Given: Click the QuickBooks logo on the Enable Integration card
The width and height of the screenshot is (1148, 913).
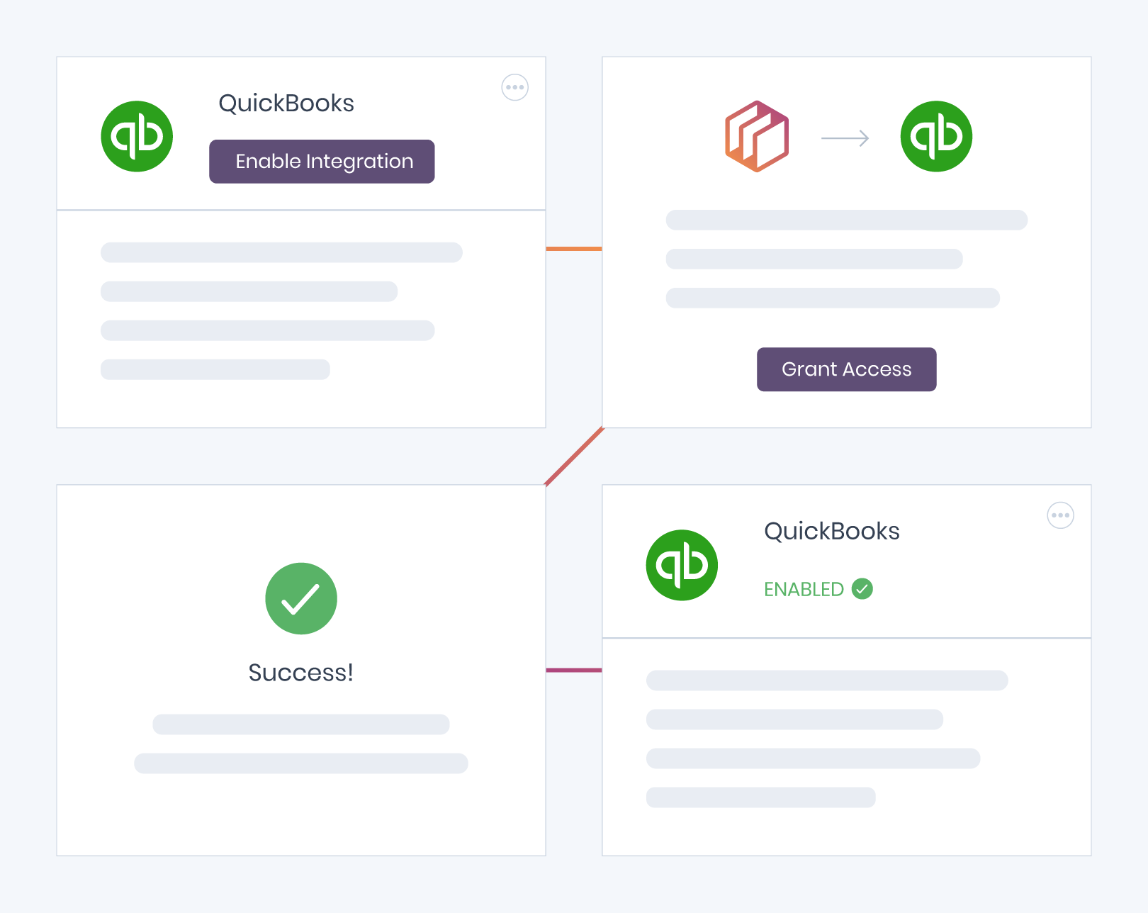Looking at the screenshot, I should coord(137,136).
